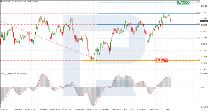The image size is (208, 111).
Task: Click time axis label 24 Sep 14:00
Action: (55, 109)
